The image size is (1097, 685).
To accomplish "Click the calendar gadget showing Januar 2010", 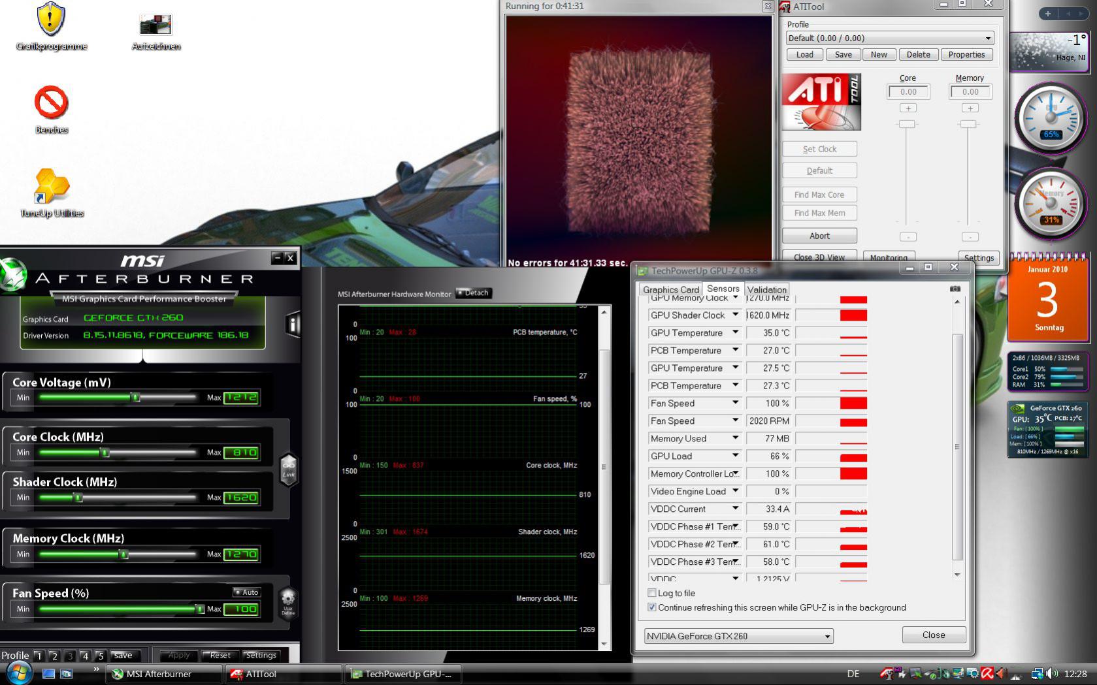I will point(1048,298).
